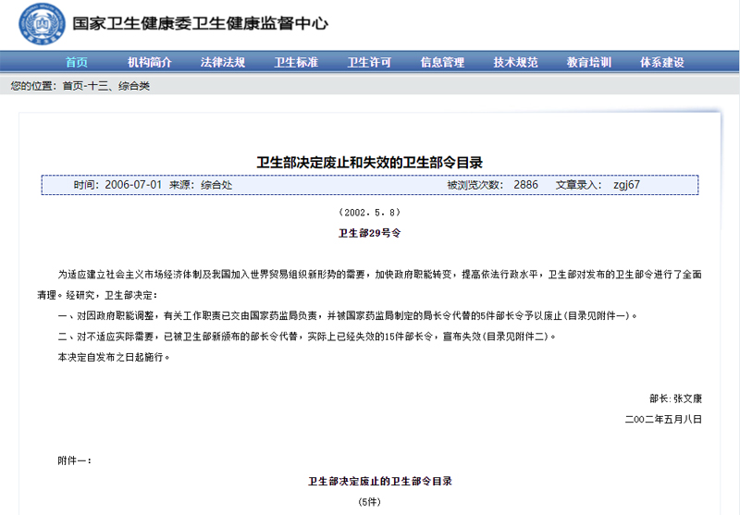740x515 pixels.
Task: Click the 技术规范 menu entry
Action: click(515, 63)
